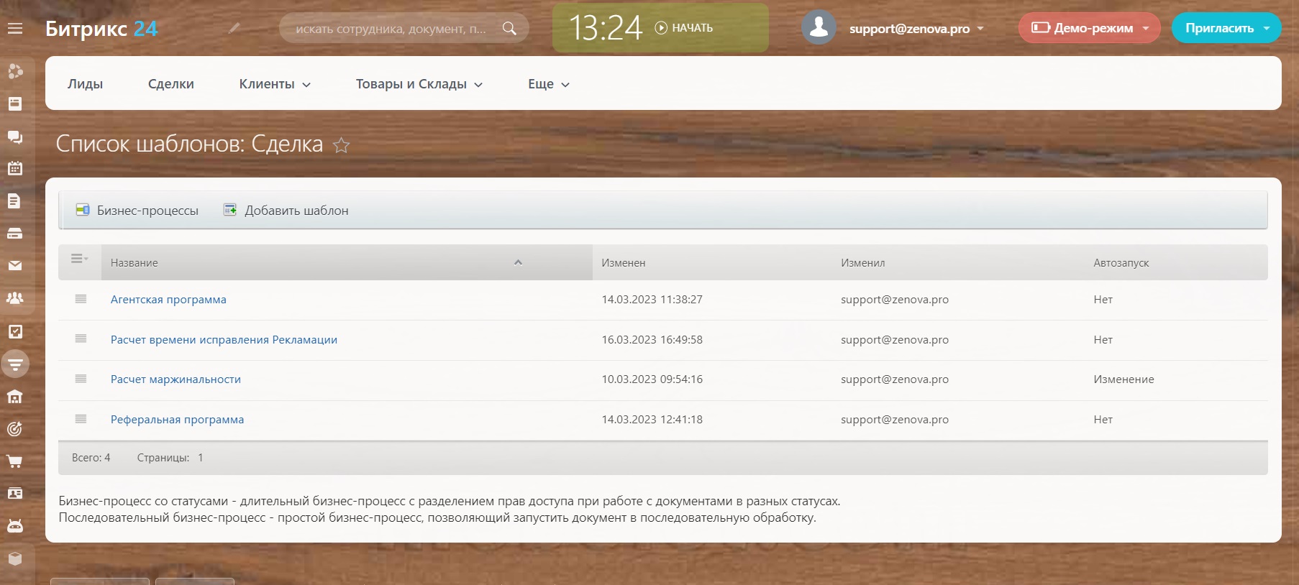
Task: Click the Изменение autostart value
Action: pyautogui.click(x=1123, y=379)
